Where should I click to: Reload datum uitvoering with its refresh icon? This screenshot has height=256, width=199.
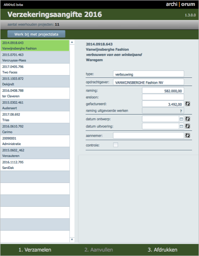188,126
